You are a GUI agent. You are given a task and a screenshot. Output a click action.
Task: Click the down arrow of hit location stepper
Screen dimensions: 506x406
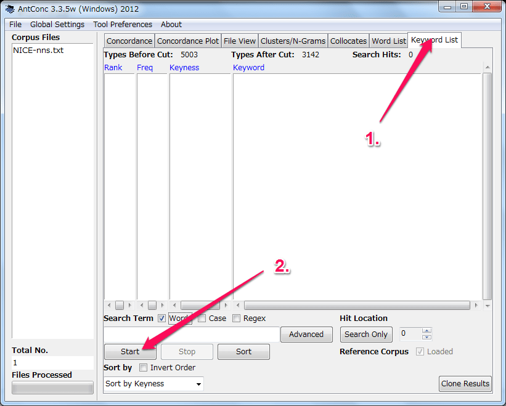click(426, 338)
